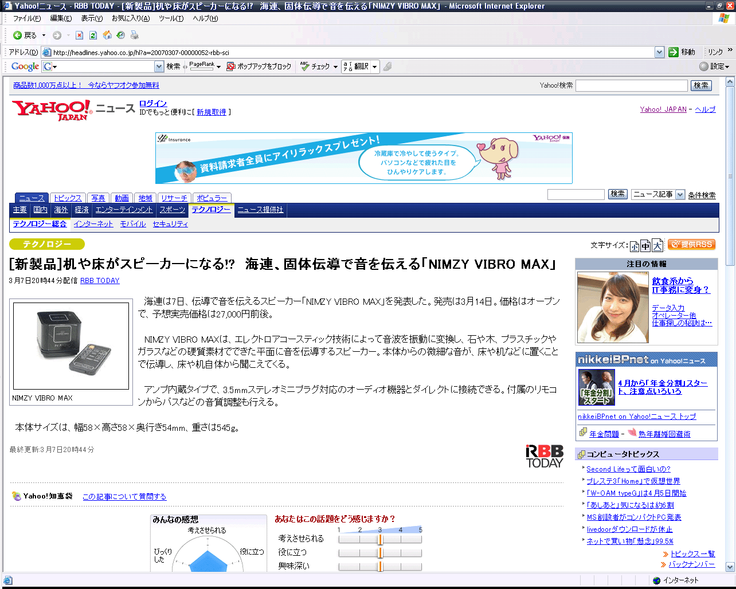Click the Home icon in IE toolbar

coord(107,36)
